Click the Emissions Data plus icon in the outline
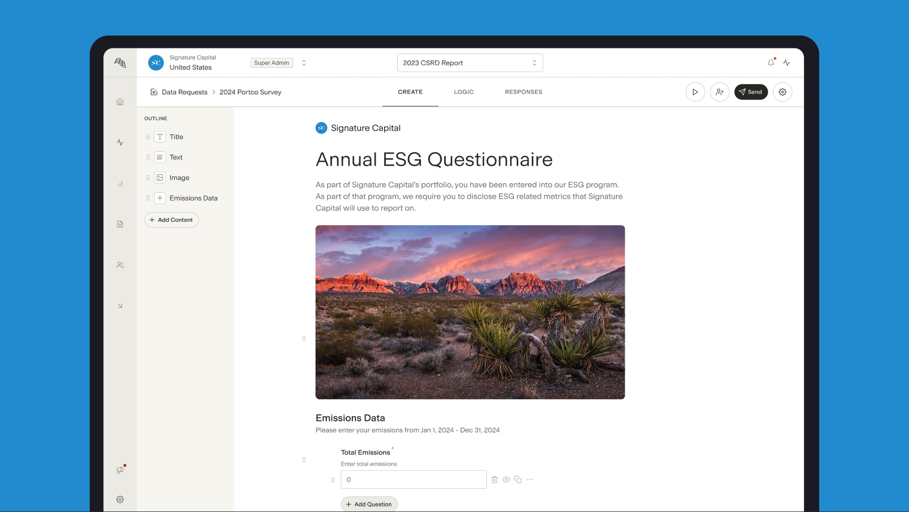This screenshot has height=512, width=909. pos(160,198)
